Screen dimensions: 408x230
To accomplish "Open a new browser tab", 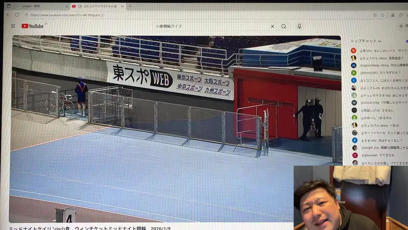I will 130,6.
